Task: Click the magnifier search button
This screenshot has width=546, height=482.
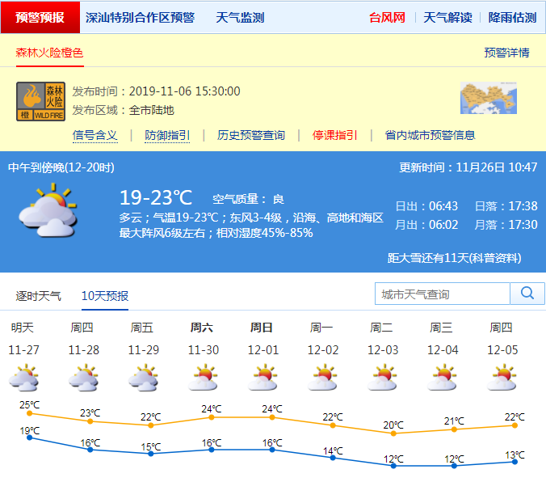Action: [x=527, y=294]
